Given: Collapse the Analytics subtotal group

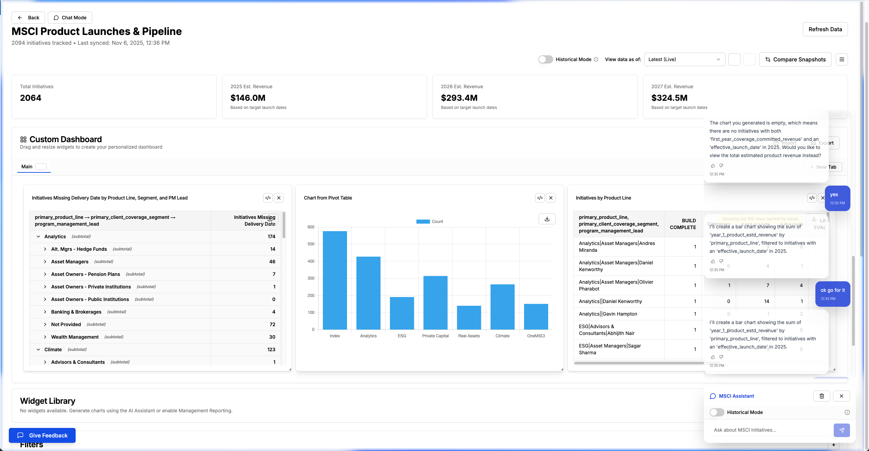Looking at the screenshot, I should pos(38,236).
